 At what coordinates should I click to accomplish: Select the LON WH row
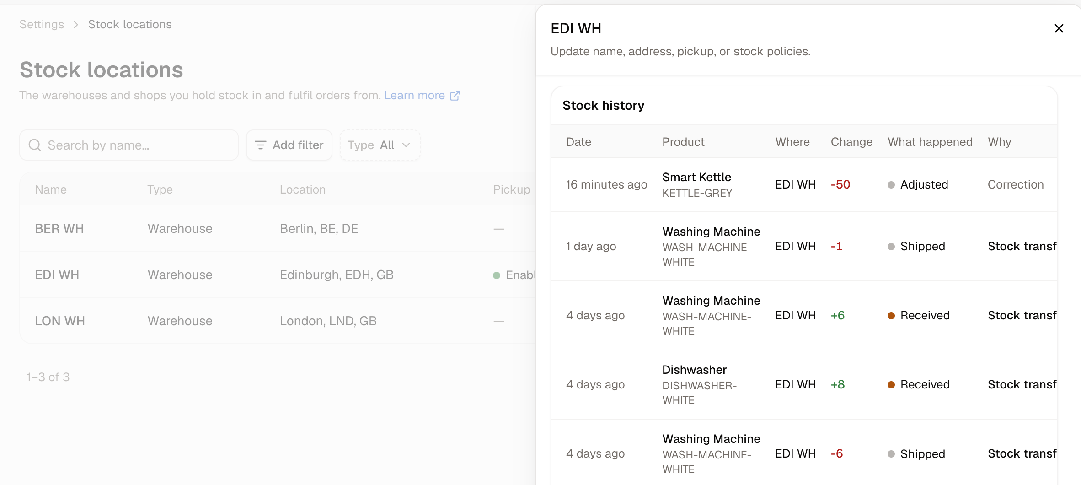tap(278, 321)
